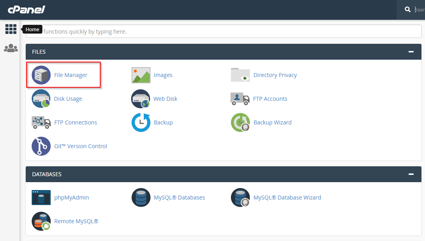Click the Images icon
Viewport: 425px width, 241px height.
click(x=141, y=75)
